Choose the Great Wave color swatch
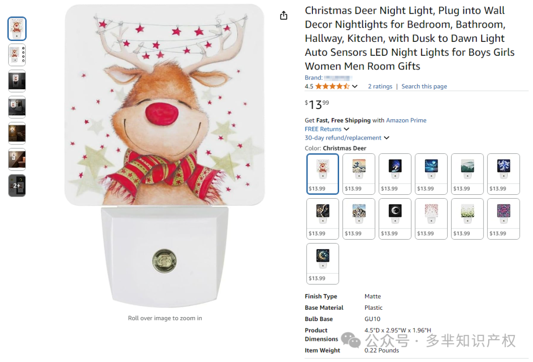 (x=359, y=174)
